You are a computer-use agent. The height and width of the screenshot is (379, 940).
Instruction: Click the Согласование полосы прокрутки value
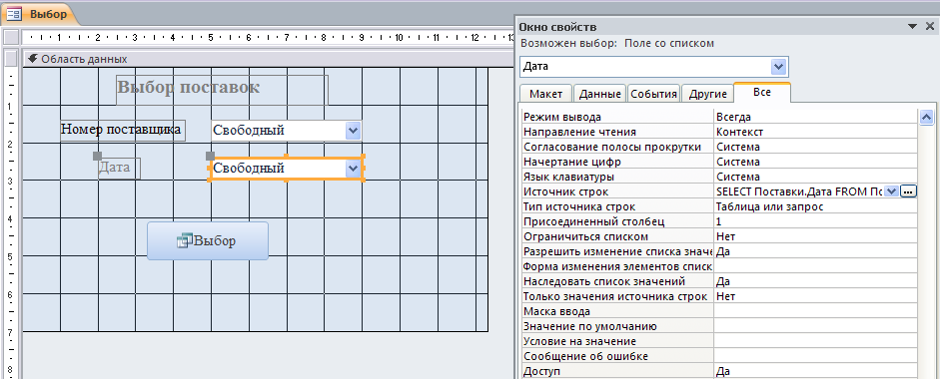[815, 147]
